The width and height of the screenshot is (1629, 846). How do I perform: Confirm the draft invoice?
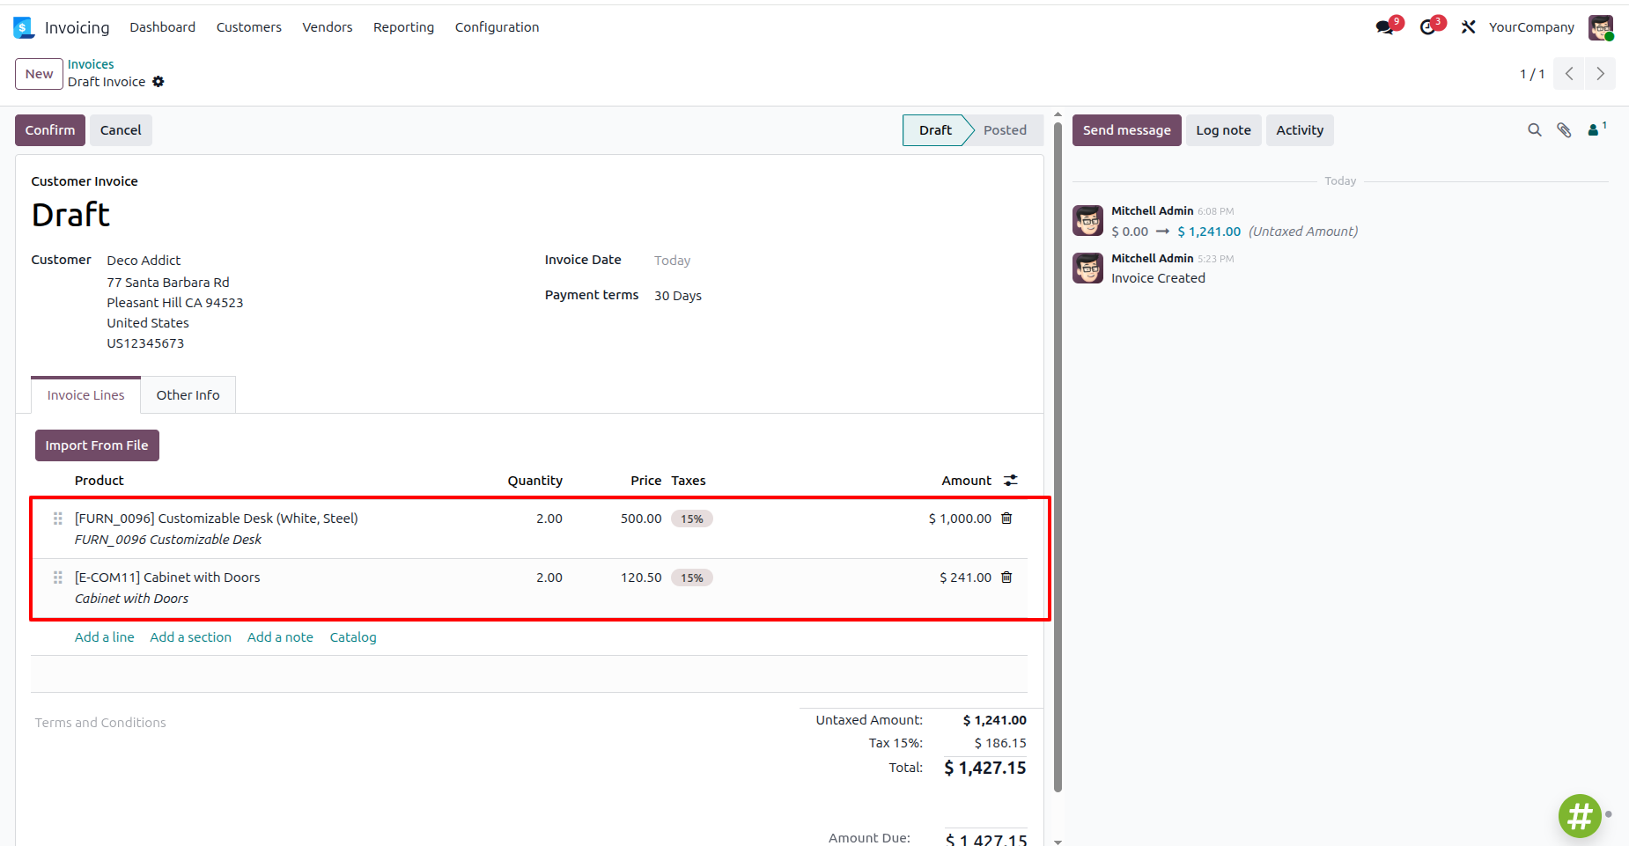pos(50,130)
